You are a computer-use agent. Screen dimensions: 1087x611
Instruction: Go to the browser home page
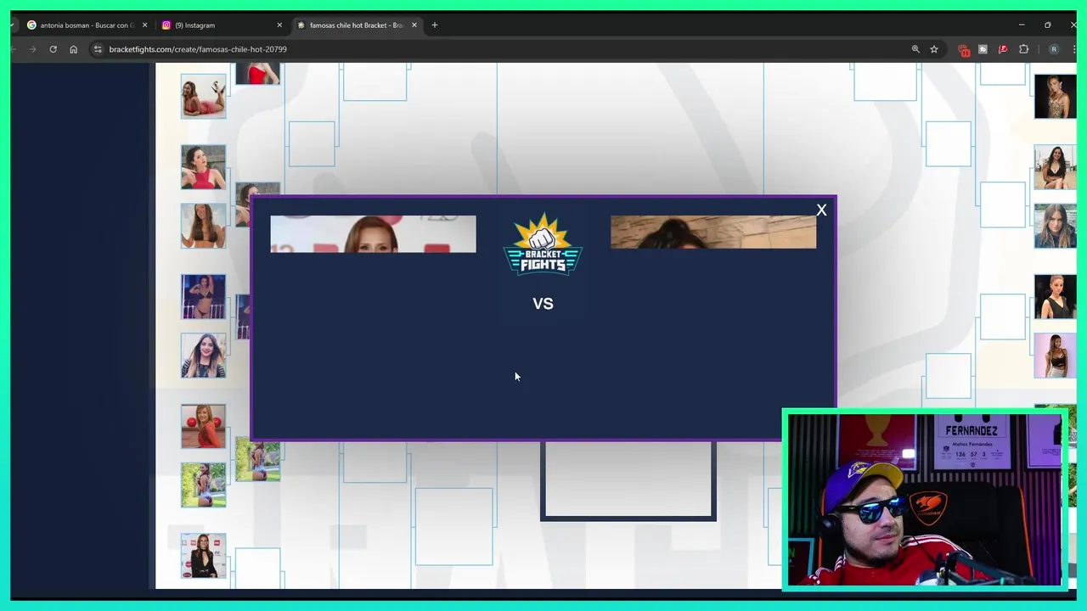[73, 49]
